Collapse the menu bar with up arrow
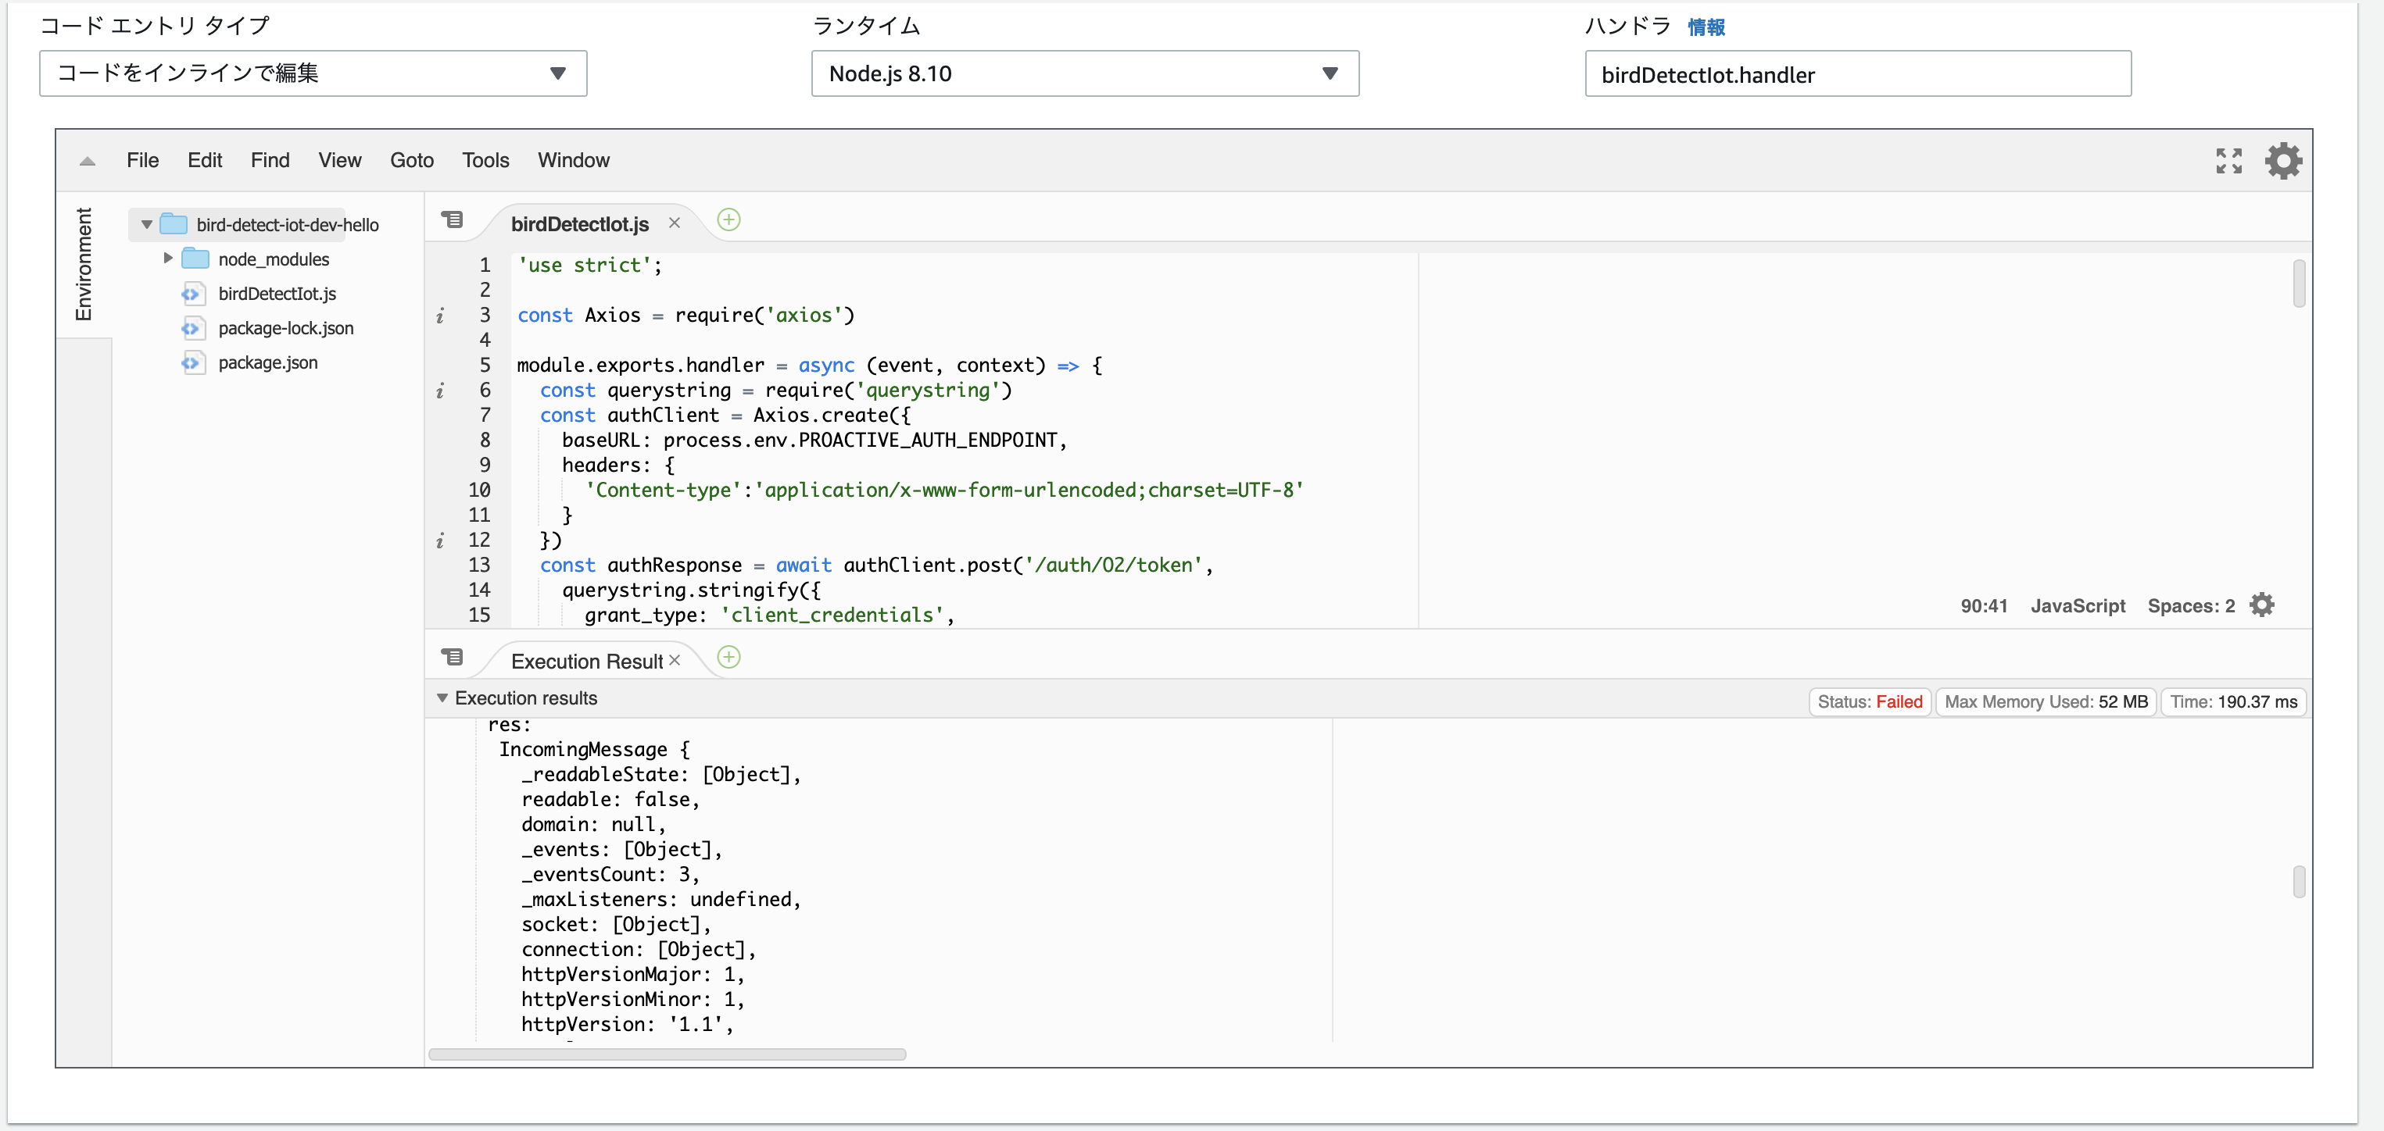Viewport: 2384px width, 1131px height. pyautogui.click(x=88, y=161)
